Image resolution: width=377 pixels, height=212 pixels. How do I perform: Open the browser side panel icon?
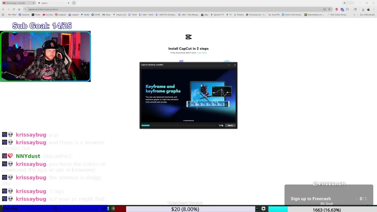click(355, 9)
